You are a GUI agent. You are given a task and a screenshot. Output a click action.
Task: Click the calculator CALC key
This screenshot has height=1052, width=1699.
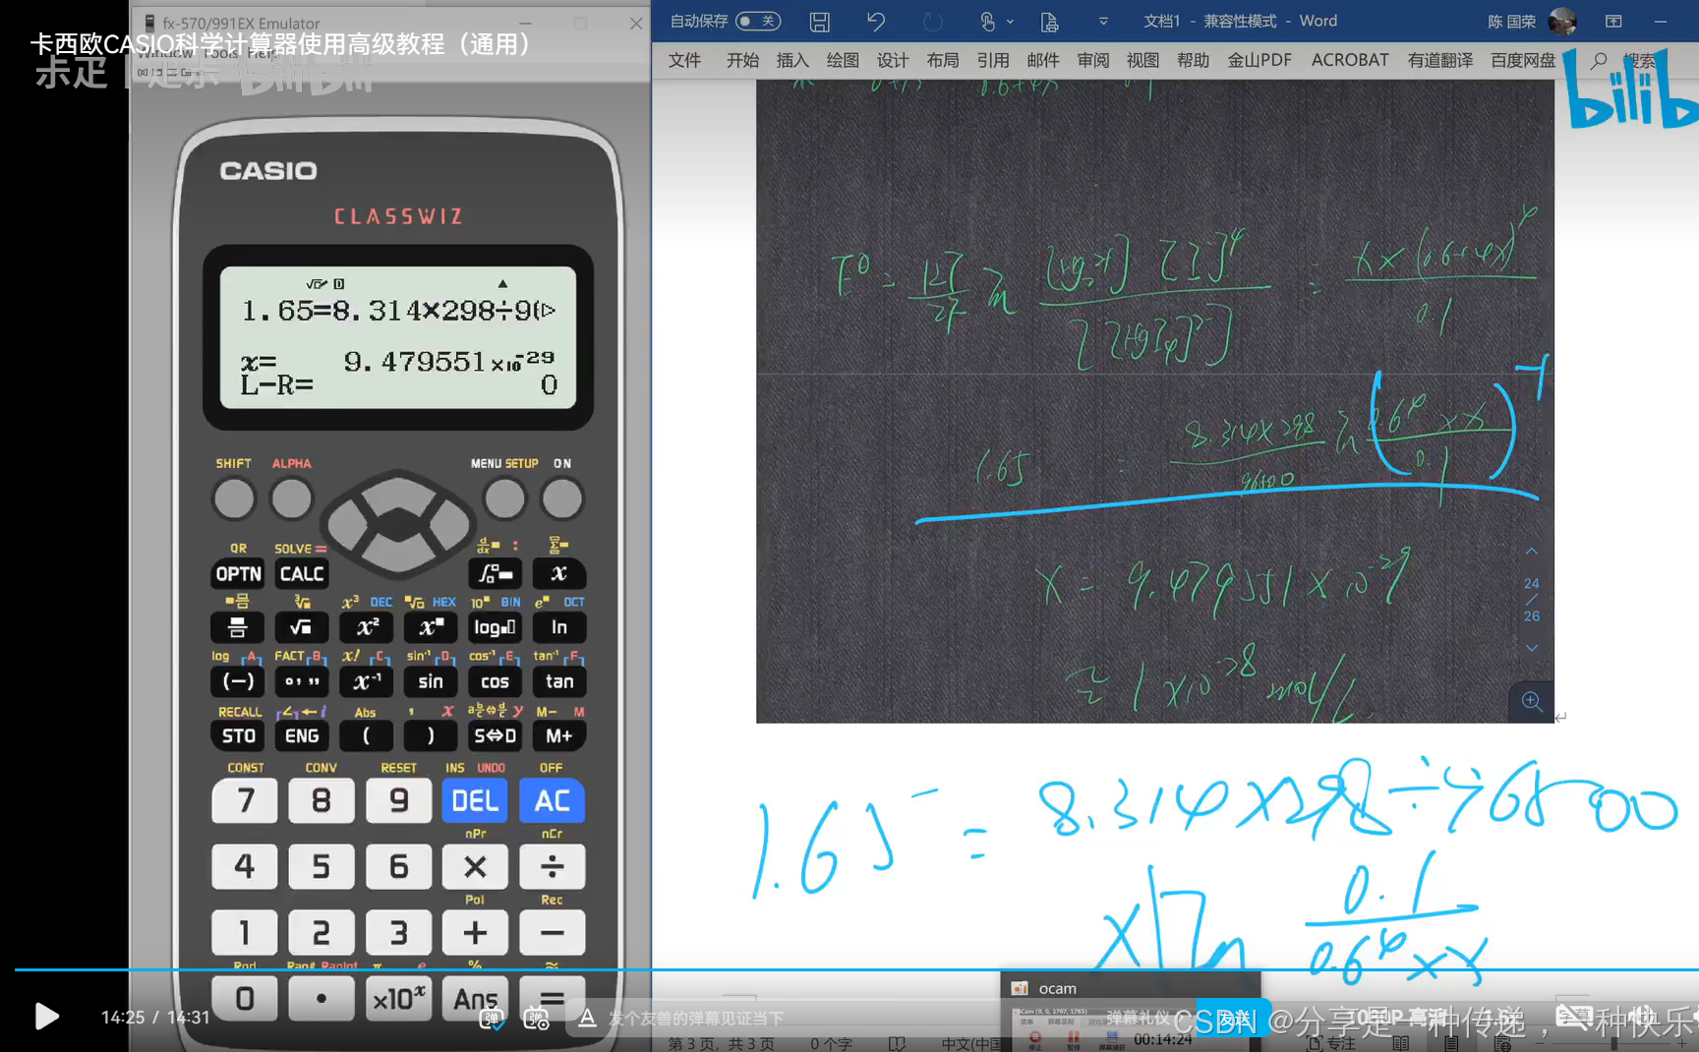302,574
